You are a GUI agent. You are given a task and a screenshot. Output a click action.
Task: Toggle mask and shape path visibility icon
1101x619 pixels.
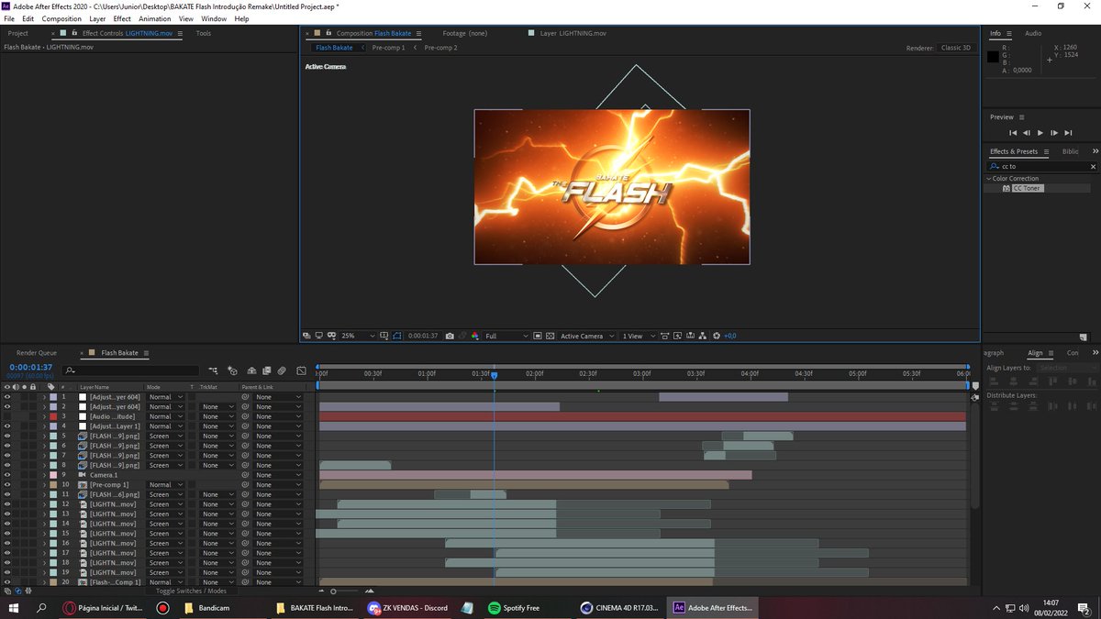click(397, 336)
